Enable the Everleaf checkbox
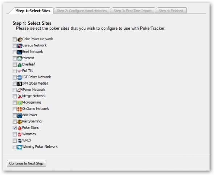 [x=15, y=65]
